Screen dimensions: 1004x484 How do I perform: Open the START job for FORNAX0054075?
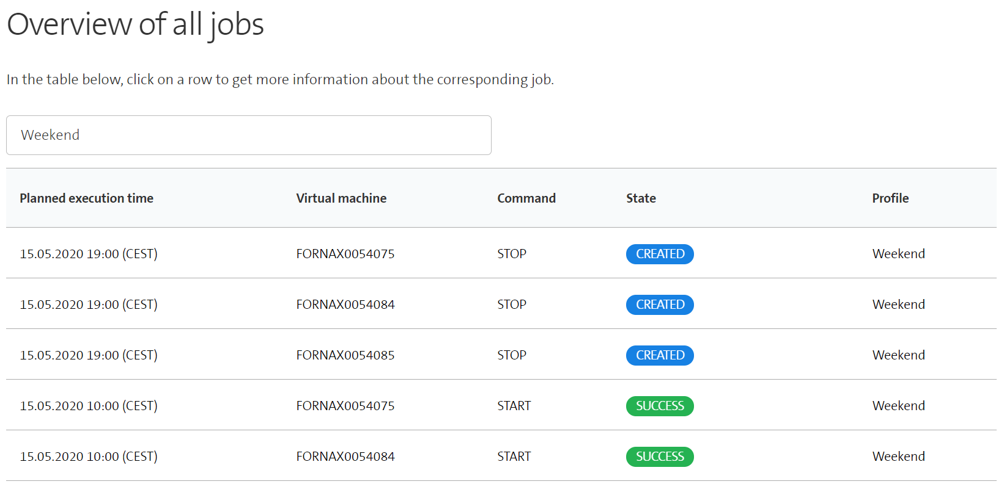345,406
